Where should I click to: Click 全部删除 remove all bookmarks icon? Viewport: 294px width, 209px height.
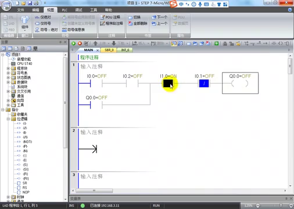[138, 23]
